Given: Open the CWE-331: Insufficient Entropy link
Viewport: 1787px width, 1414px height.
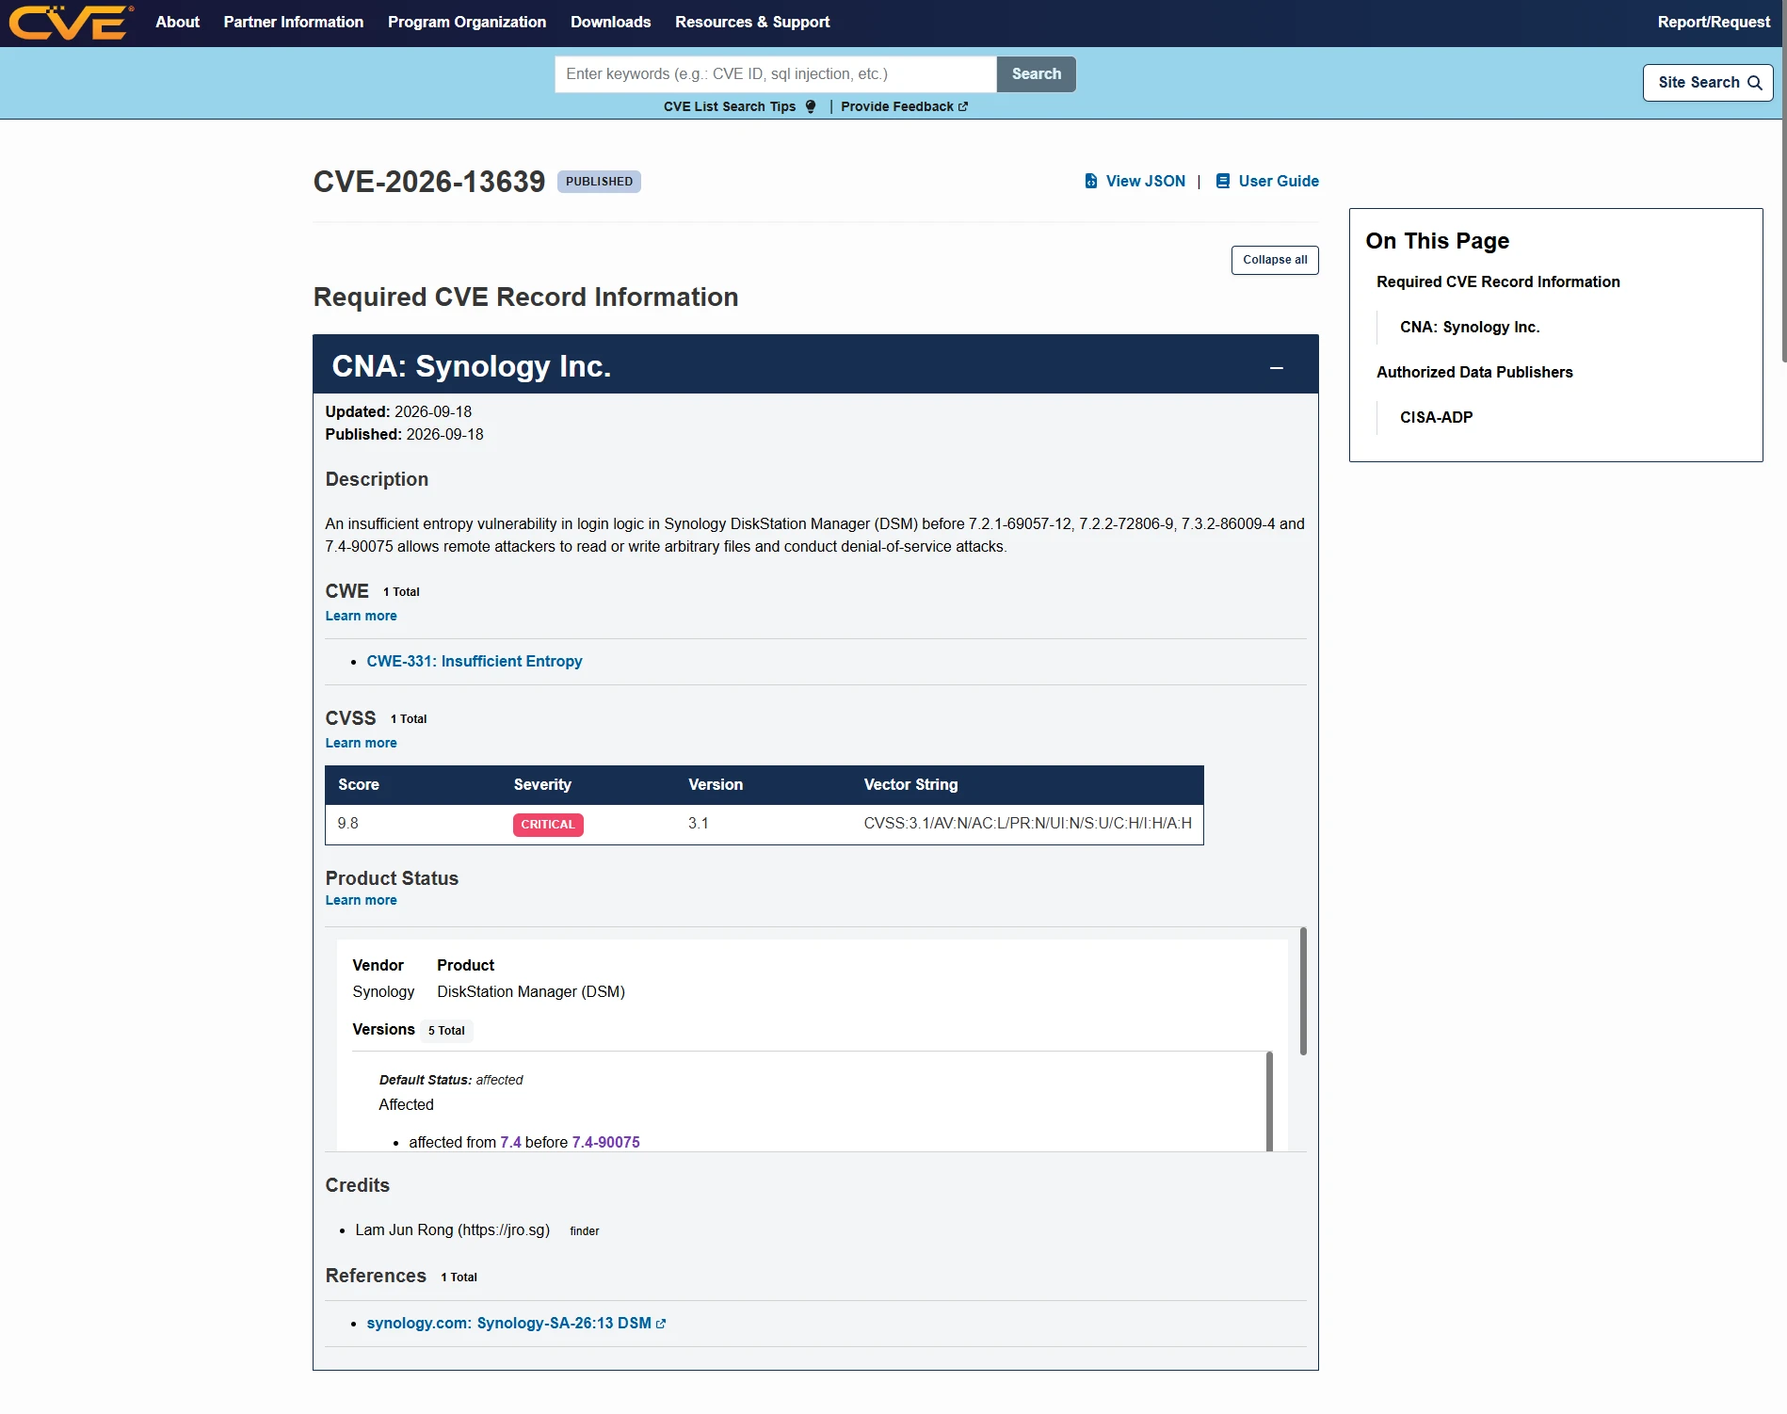Looking at the screenshot, I should [475, 662].
